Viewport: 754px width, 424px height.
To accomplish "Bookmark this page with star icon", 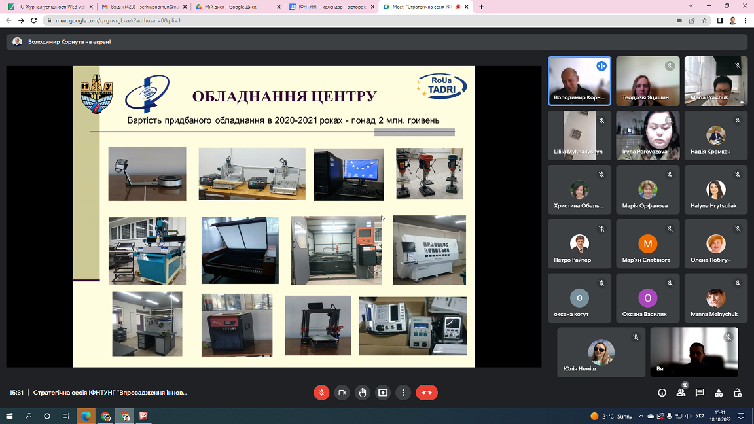I will click(x=704, y=20).
